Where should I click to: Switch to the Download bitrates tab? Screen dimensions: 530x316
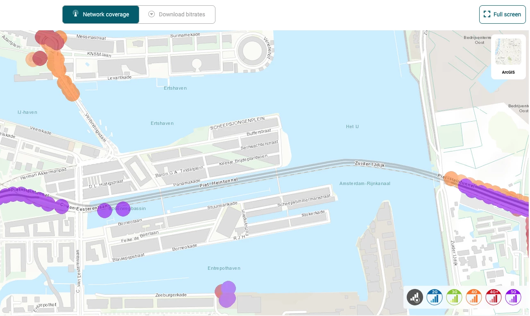[177, 14]
